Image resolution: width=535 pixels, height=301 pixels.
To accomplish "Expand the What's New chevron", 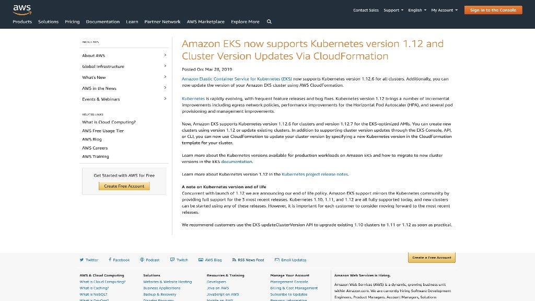I will pyautogui.click(x=165, y=77).
